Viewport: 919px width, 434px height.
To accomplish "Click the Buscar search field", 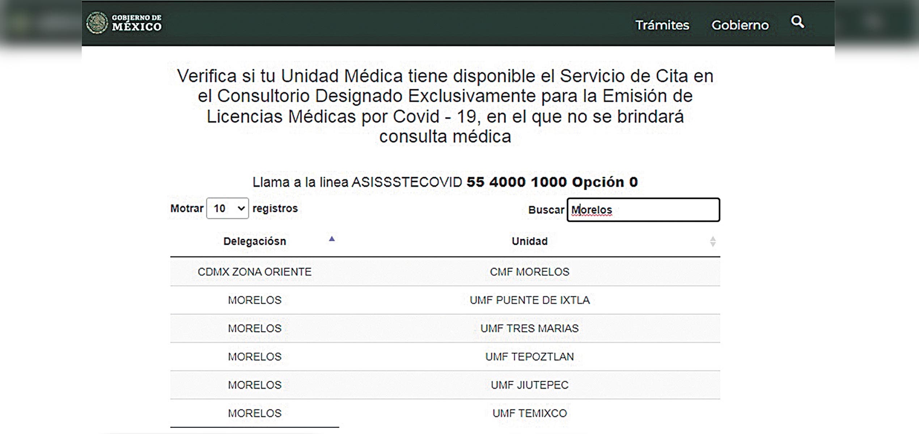I will [643, 210].
